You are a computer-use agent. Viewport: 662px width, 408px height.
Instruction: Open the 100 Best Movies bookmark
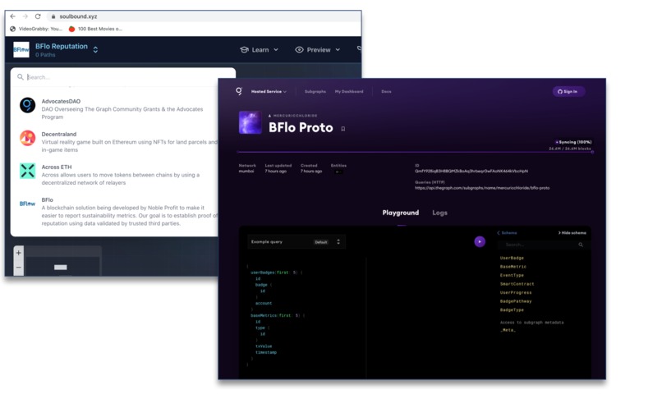coord(95,29)
